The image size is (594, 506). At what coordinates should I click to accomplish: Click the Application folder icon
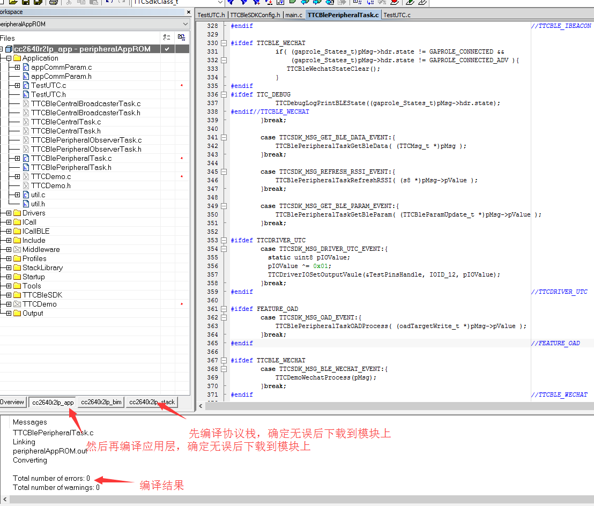point(17,58)
